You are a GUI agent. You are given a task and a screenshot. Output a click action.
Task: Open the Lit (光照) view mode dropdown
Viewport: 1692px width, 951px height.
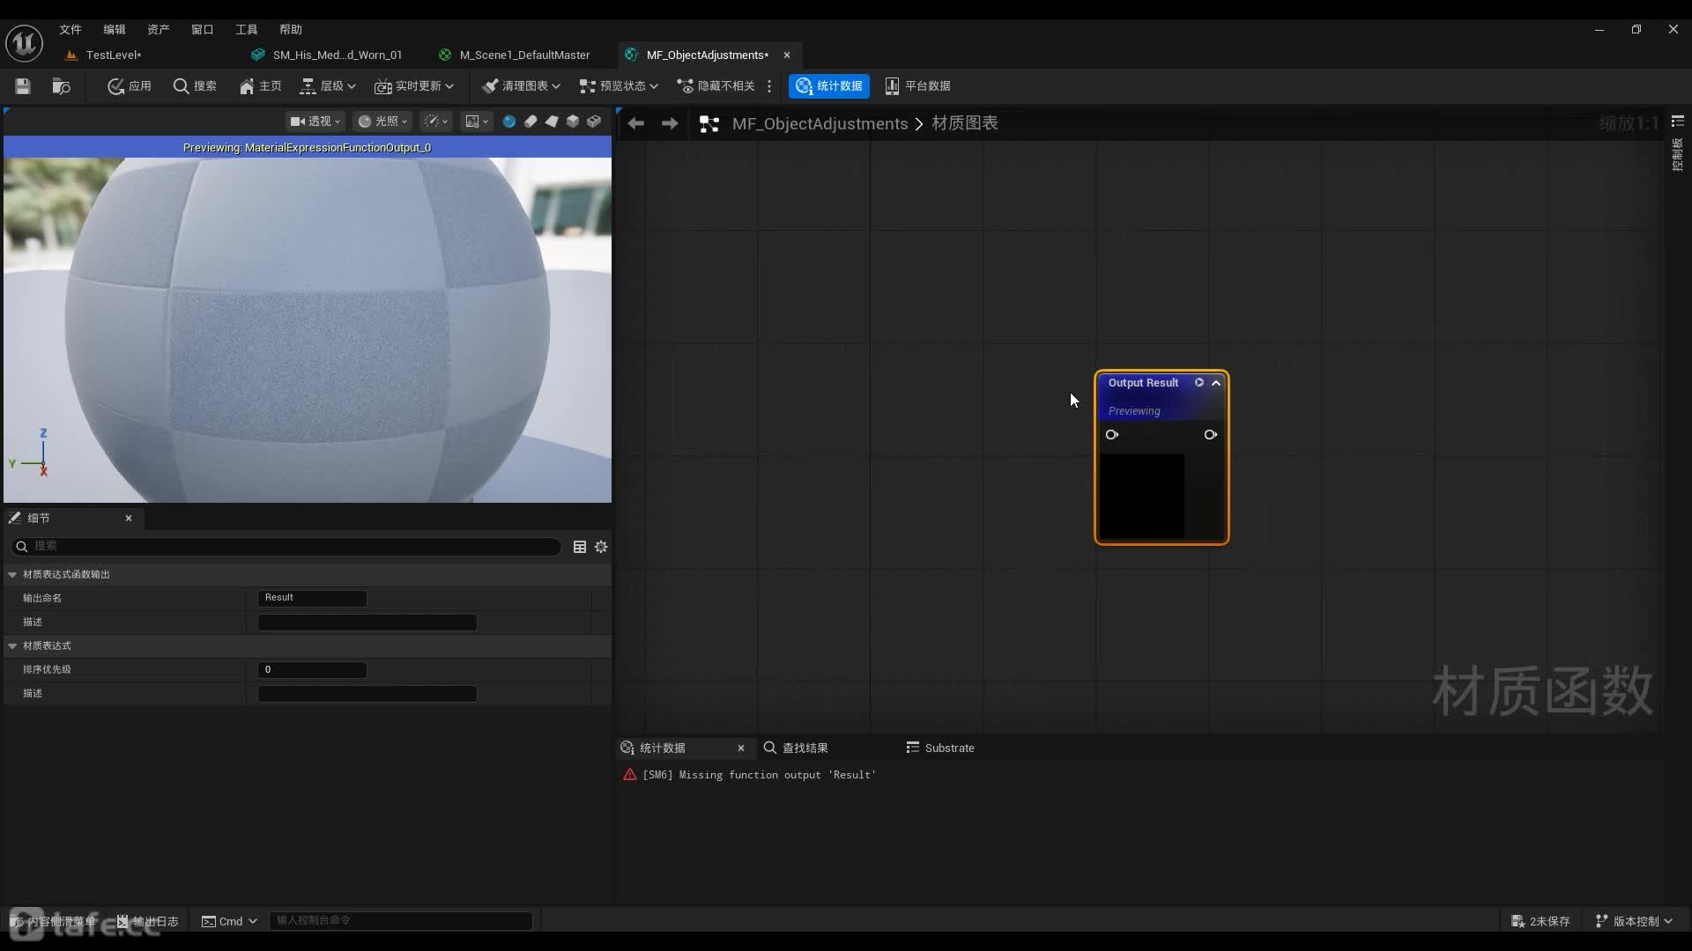click(382, 122)
